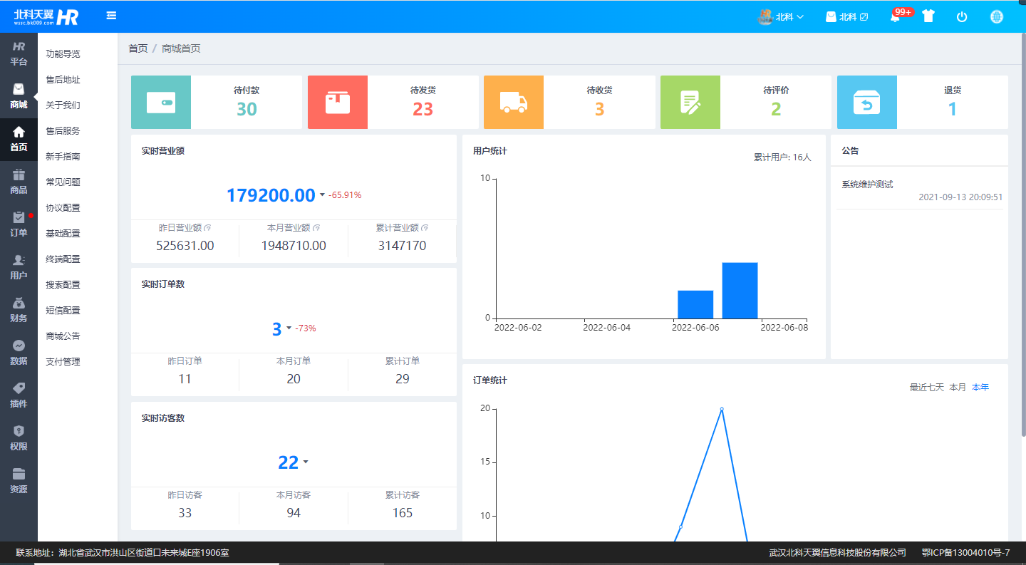Click the help icon next to 累计营业额
This screenshot has width=1026, height=565.
tap(425, 228)
